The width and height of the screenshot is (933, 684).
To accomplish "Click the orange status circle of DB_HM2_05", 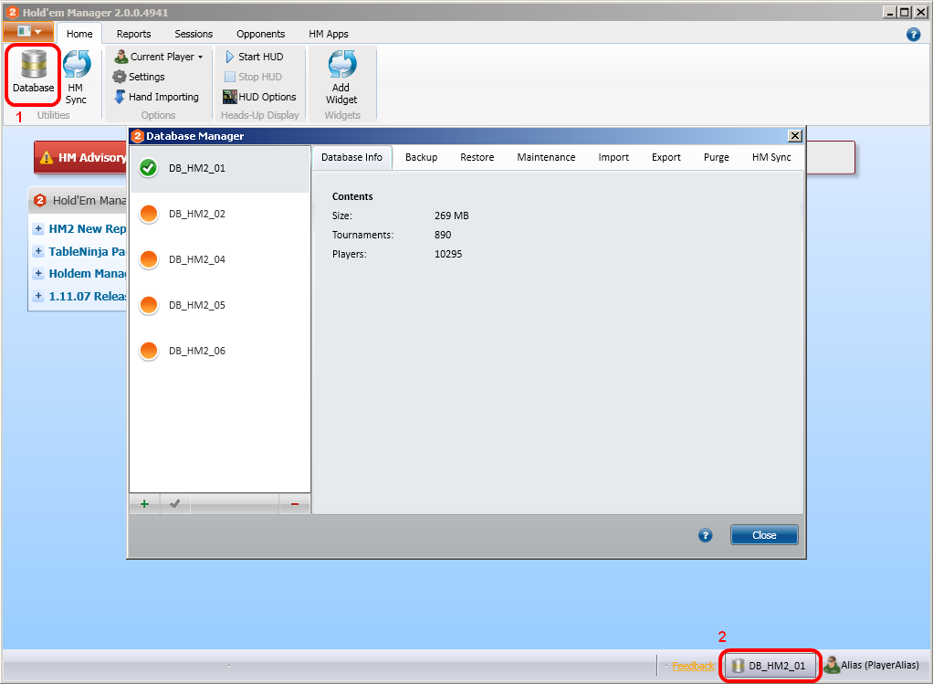I will pos(148,305).
